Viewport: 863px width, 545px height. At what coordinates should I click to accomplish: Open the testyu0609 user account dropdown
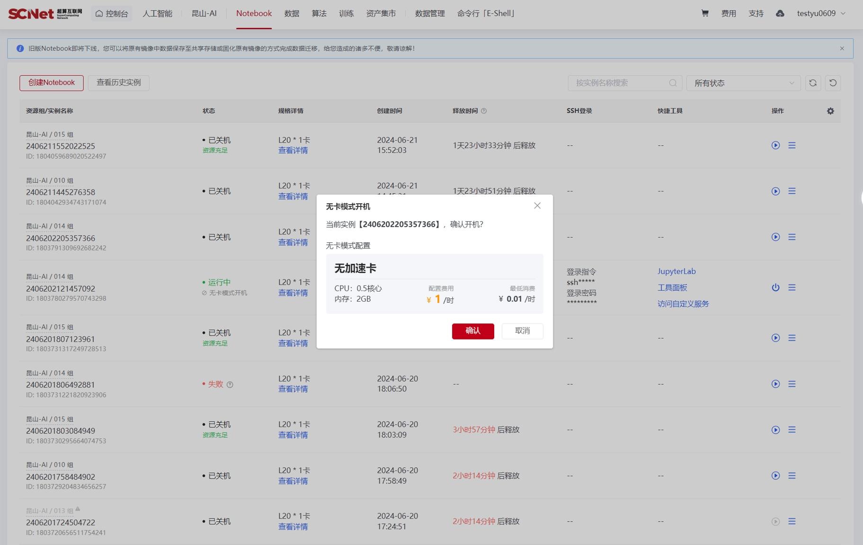(x=821, y=13)
